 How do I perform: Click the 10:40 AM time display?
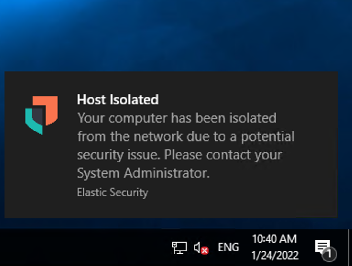pos(274,239)
